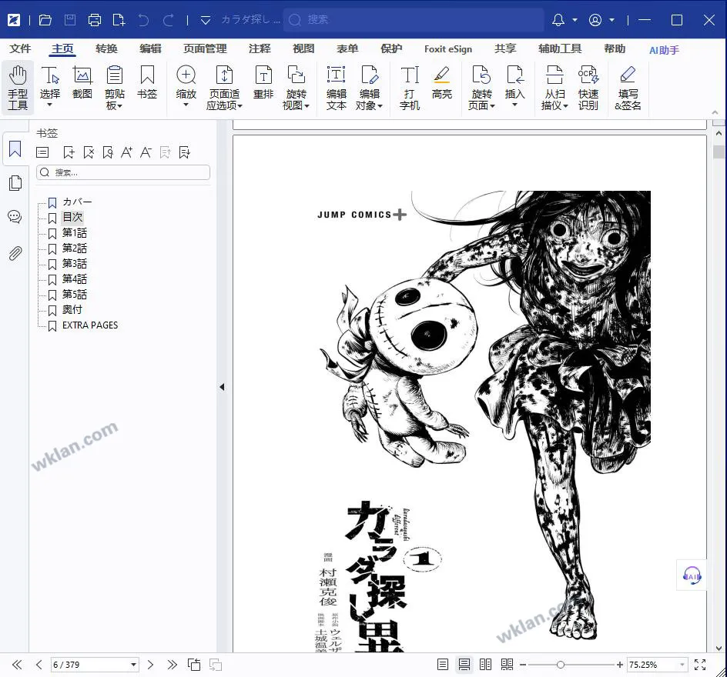Image resolution: width=727 pixels, height=677 pixels.
Task: Click the zoom slider handle
Action: [560, 665]
